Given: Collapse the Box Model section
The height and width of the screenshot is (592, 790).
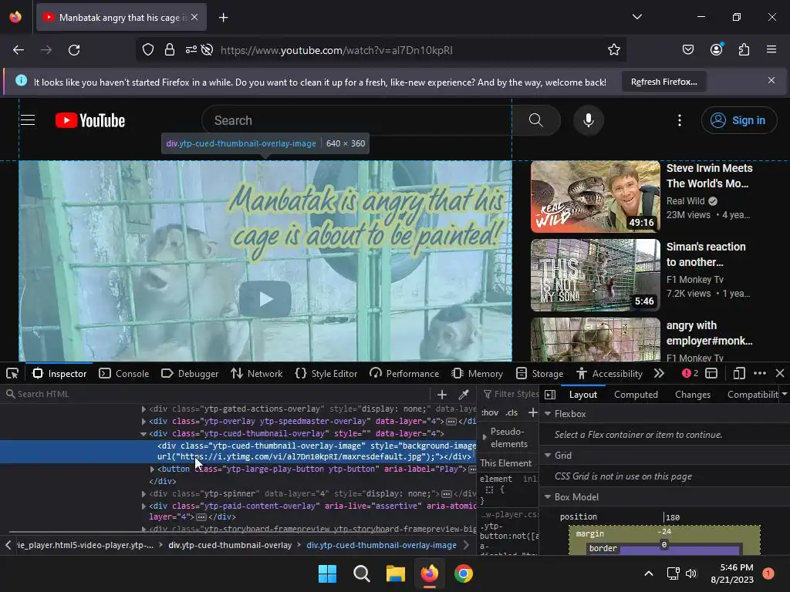Looking at the screenshot, I should pyautogui.click(x=549, y=497).
